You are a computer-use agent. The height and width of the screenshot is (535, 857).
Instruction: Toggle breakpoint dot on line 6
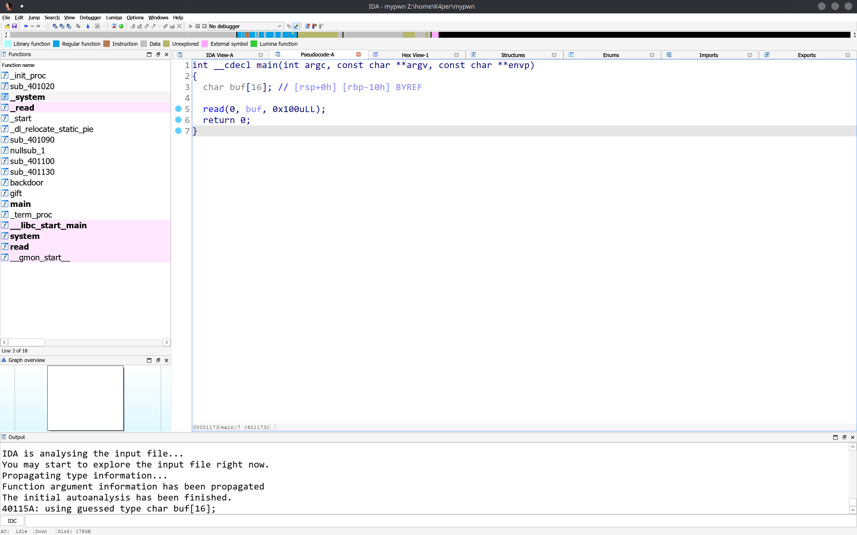[x=179, y=120]
